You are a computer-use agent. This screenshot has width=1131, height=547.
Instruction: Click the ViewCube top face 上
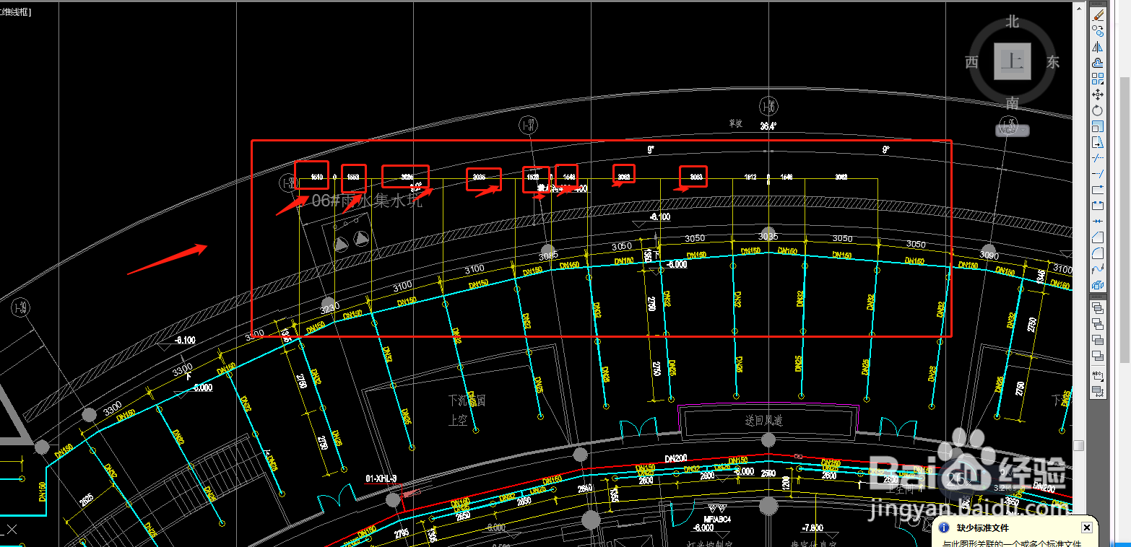(x=1013, y=61)
